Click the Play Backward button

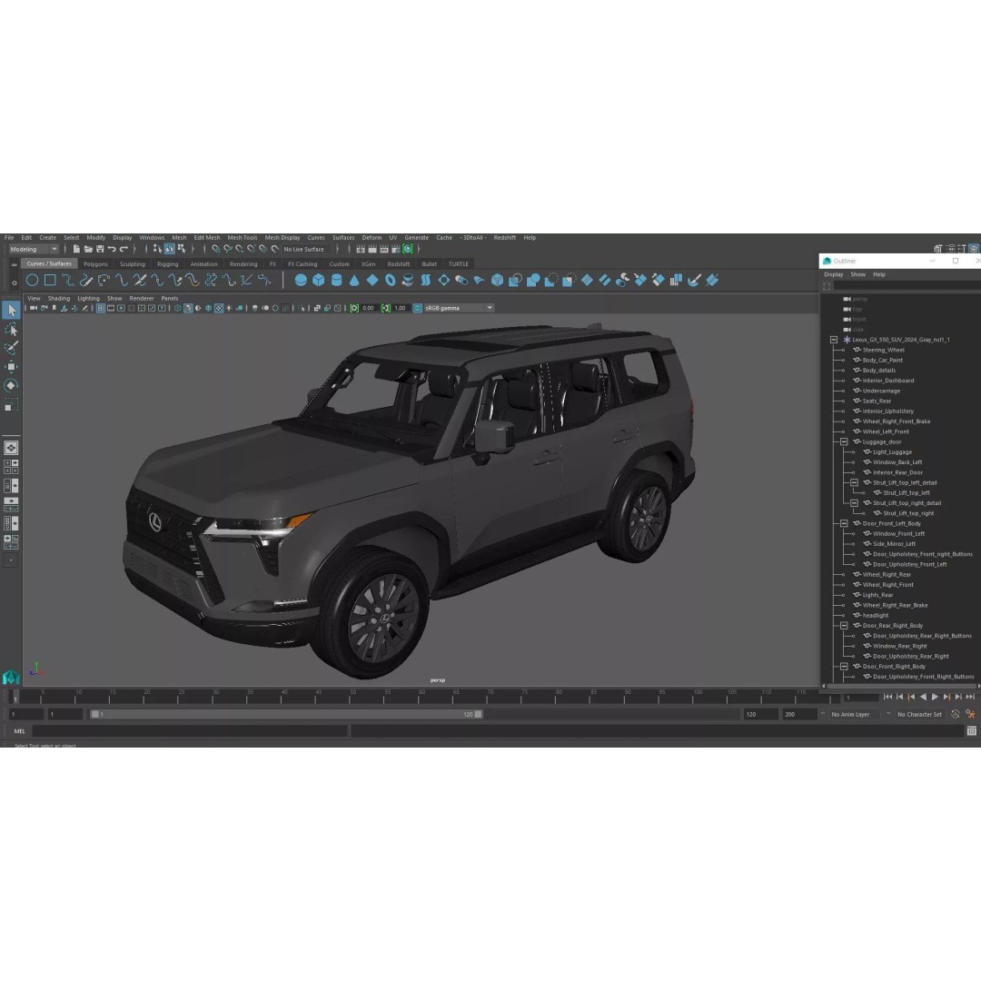[x=923, y=697]
